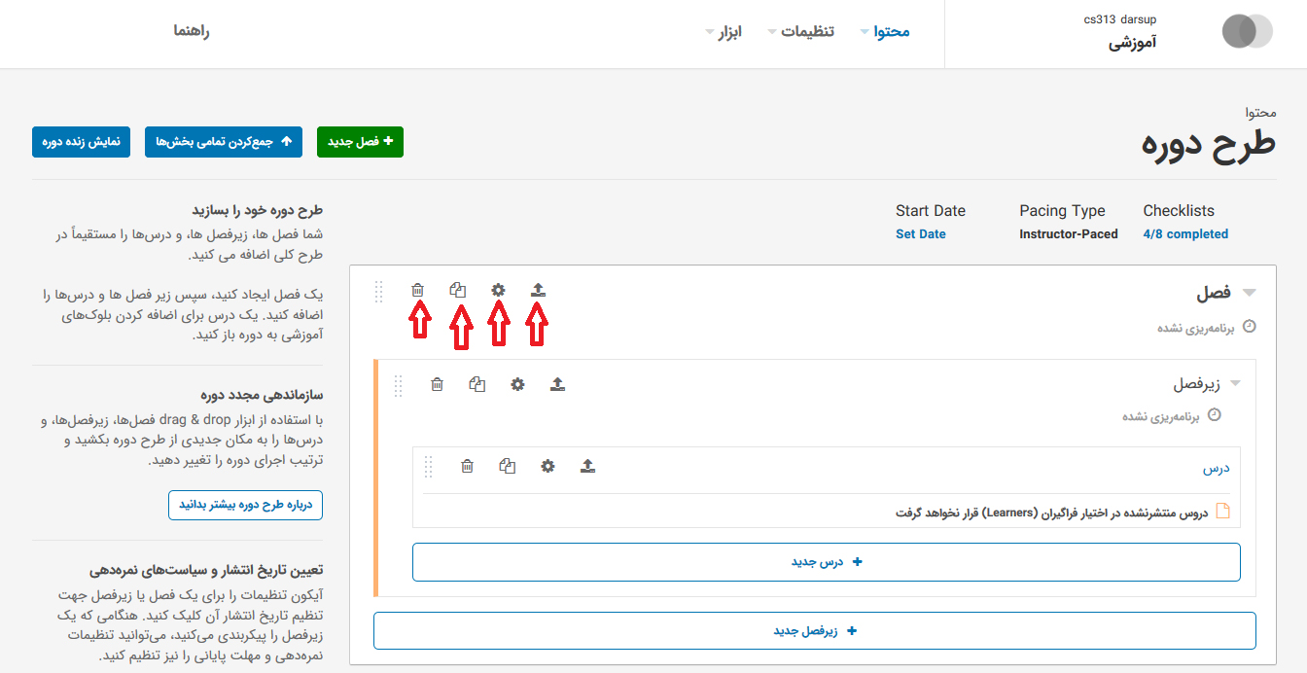
Task: Collapse the زیرفصل subsection arrow
Action: click(1235, 384)
